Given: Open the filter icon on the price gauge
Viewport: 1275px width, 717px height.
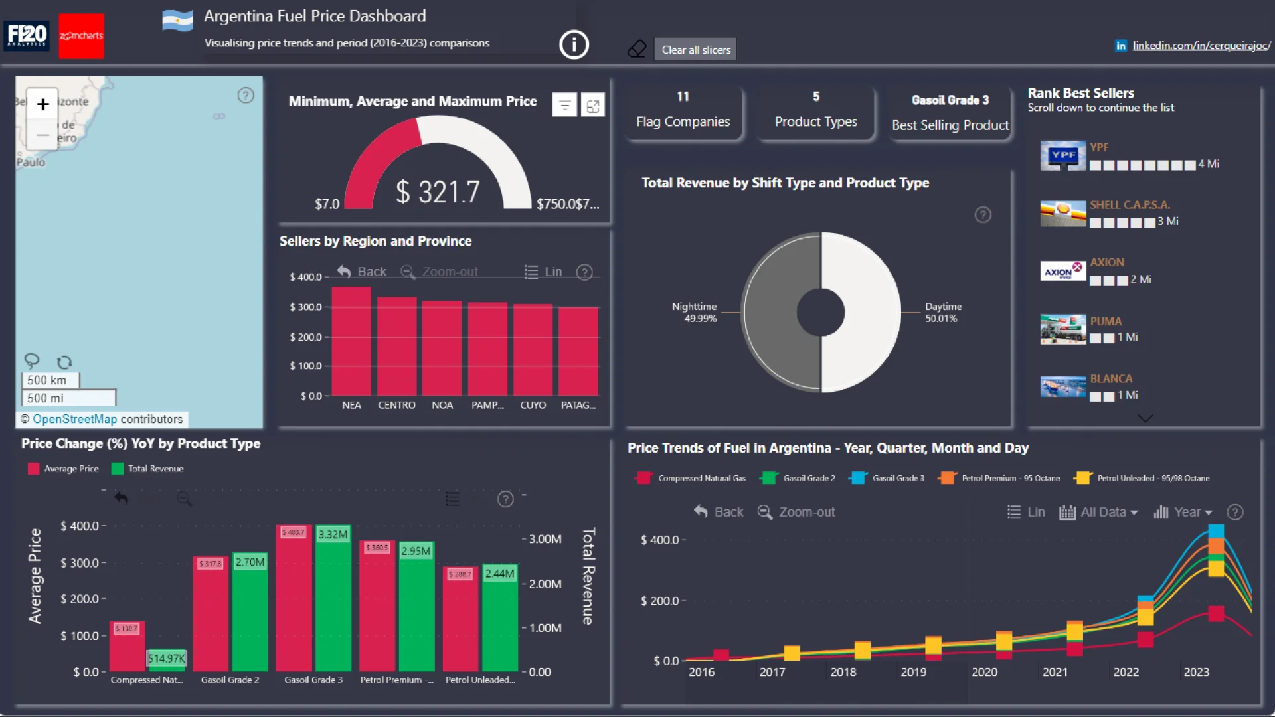Looking at the screenshot, I should 564,105.
